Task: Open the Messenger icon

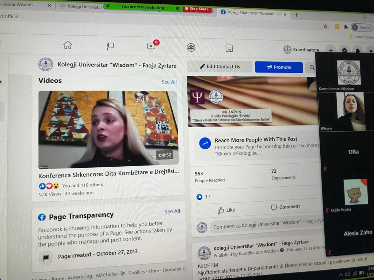Action: coord(344,50)
